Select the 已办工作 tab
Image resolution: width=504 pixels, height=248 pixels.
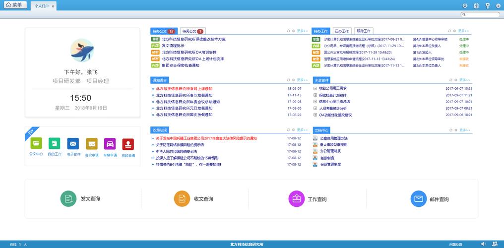(342, 31)
